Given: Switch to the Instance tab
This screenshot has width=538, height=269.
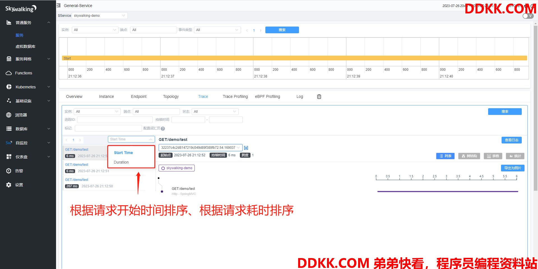Looking at the screenshot, I should 106,96.
